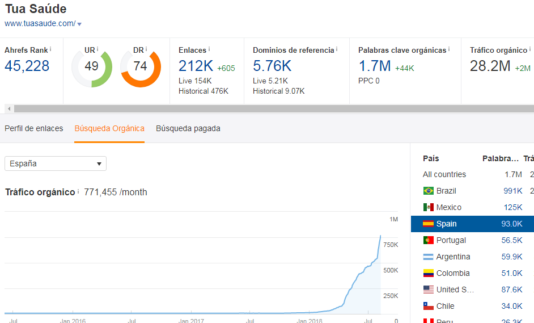The image size is (534, 323).
Task: Select the Brazil row in the country table
Action: (x=472, y=191)
